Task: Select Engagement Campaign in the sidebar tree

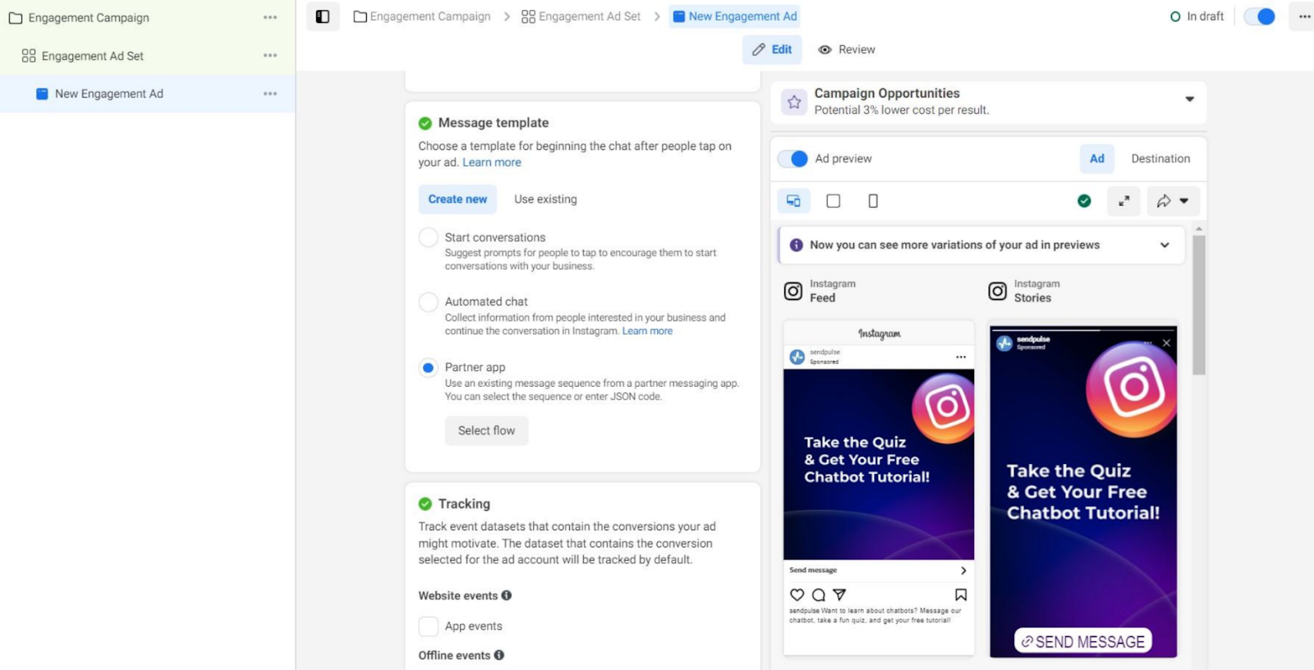Action: pyautogui.click(x=89, y=17)
